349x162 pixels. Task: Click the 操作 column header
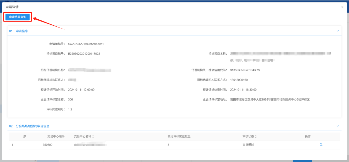pos(308,137)
